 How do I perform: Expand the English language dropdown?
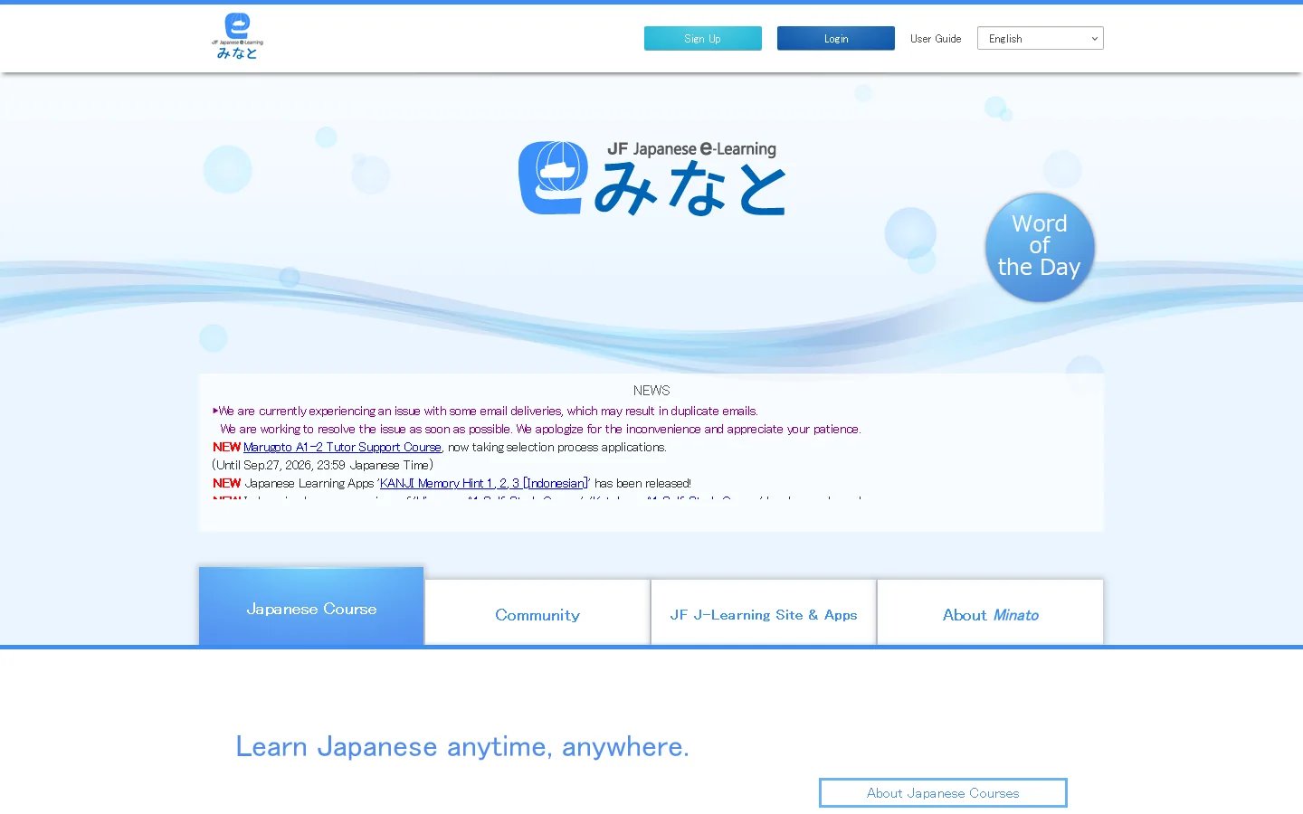pyautogui.click(x=1041, y=38)
